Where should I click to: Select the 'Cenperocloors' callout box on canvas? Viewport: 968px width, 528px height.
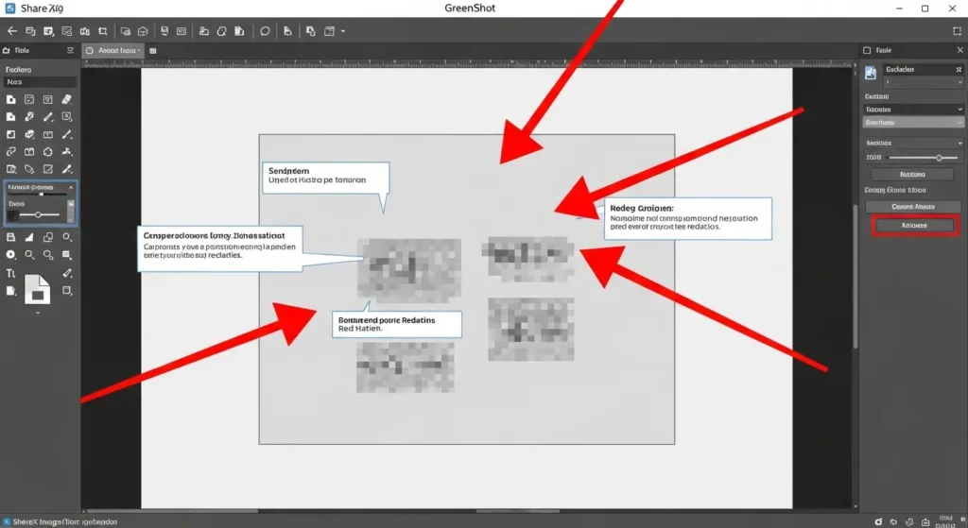coord(219,248)
